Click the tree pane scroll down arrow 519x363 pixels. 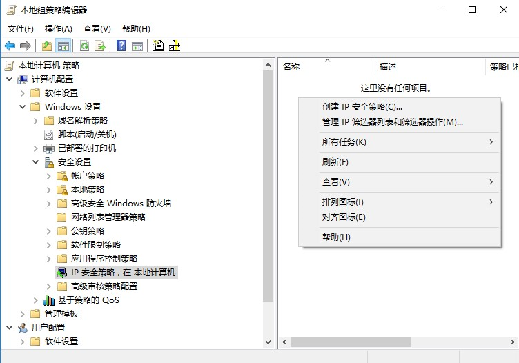(268, 342)
